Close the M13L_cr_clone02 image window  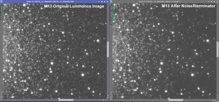[107, 2]
